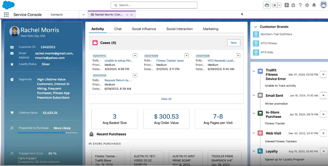Open the Trailhead cloud icon in header

pyautogui.click(x=293, y=5)
